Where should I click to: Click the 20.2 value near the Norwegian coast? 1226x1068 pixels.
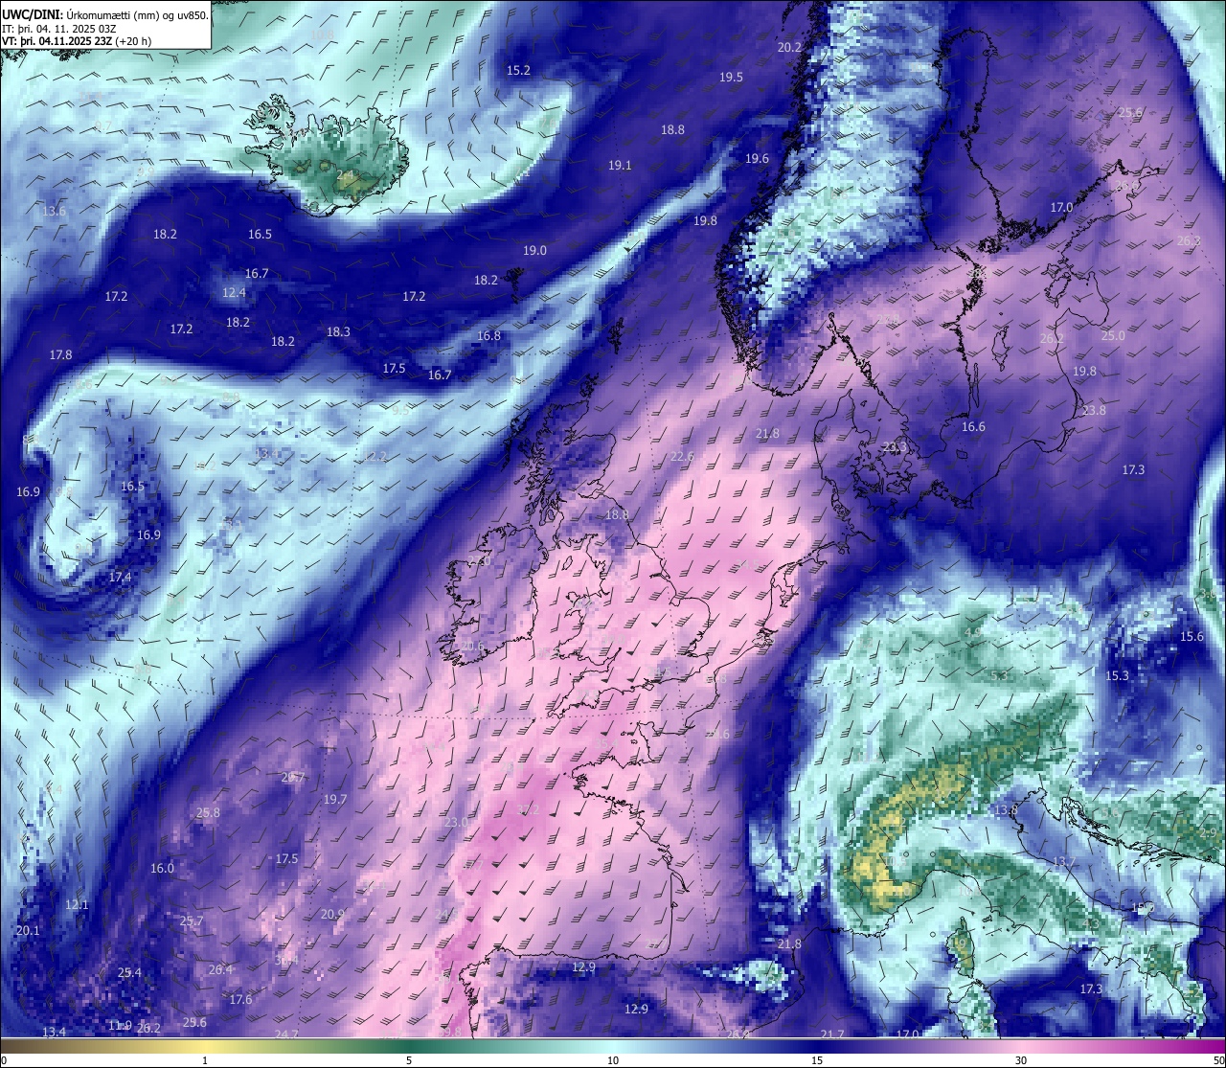tap(789, 47)
